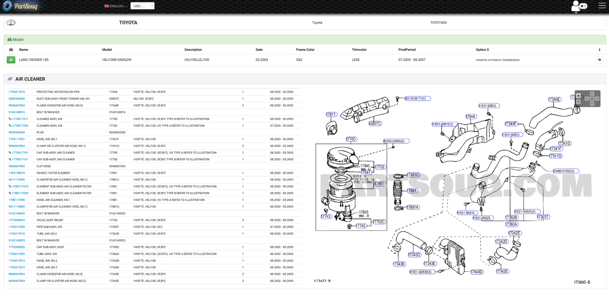Viewport: 609px width, 297px height.
Task: Open part number 1780117020 link
Action: click(20, 193)
